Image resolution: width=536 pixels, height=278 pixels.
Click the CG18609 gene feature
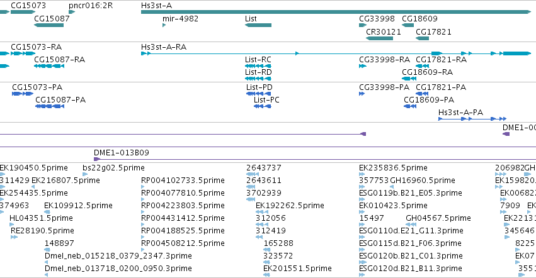pyautogui.click(x=408, y=25)
